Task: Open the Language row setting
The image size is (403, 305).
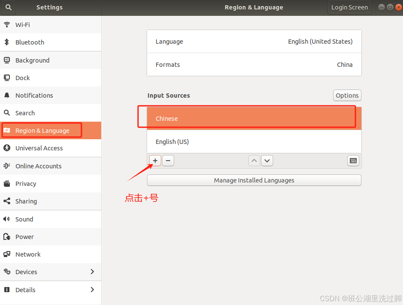Action: pyautogui.click(x=254, y=42)
